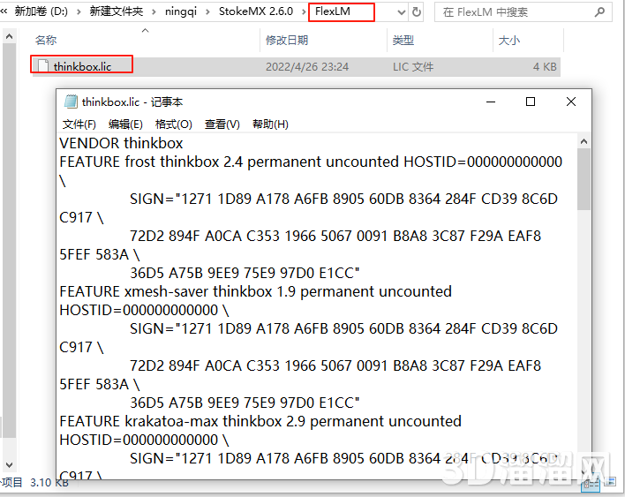Close the thinkbox.lic Notepad window

571,102
